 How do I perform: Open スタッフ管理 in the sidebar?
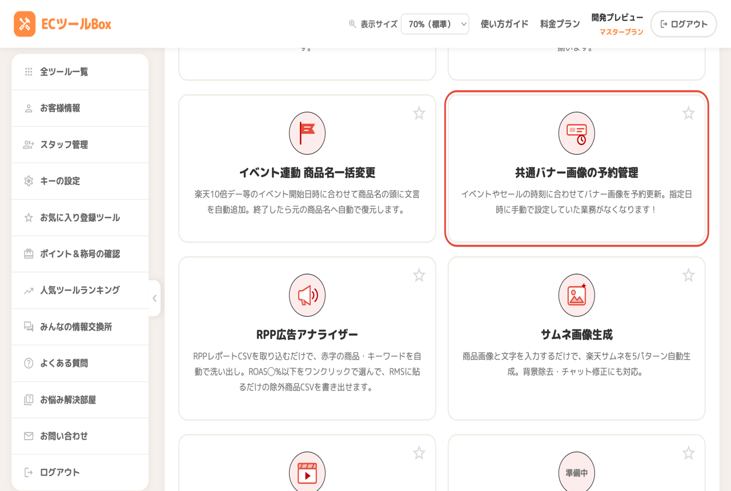80,145
